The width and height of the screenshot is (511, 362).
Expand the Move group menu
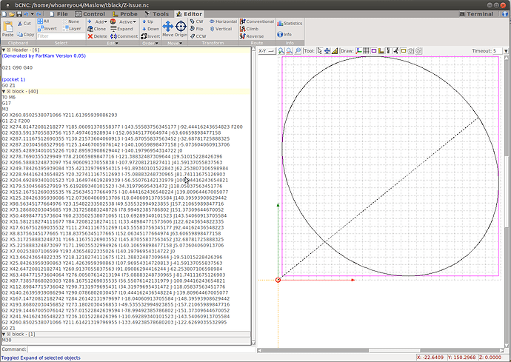click(x=175, y=43)
